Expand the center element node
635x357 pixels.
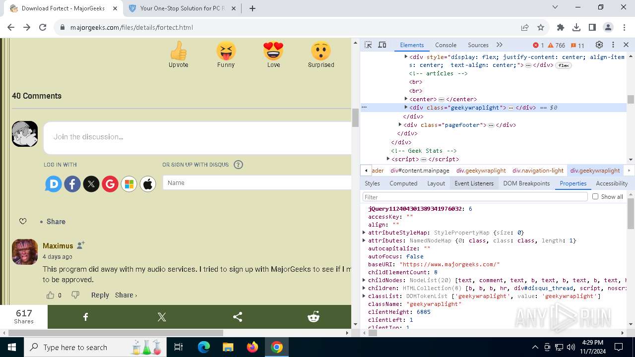406,99
